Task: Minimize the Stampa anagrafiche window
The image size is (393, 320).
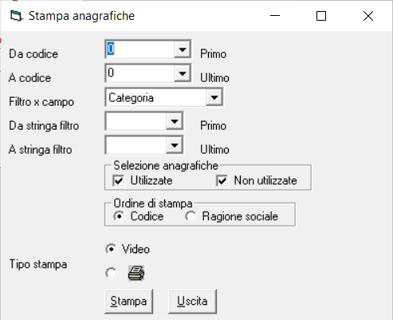Action: (275, 16)
